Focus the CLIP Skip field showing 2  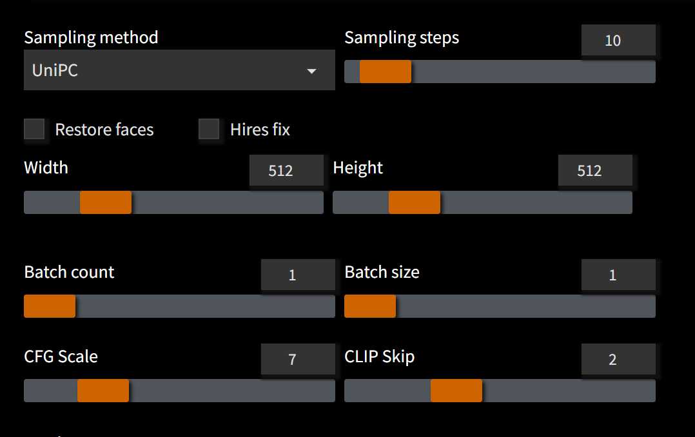click(618, 359)
